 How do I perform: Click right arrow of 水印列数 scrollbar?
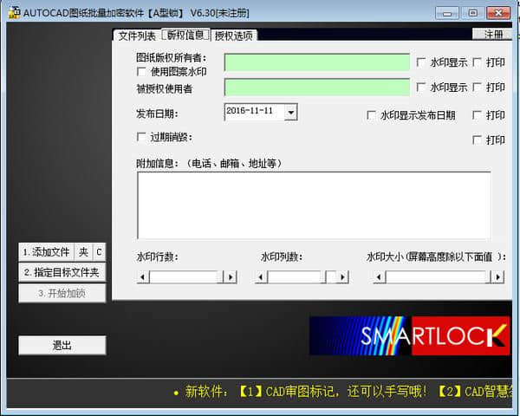tap(342, 277)
